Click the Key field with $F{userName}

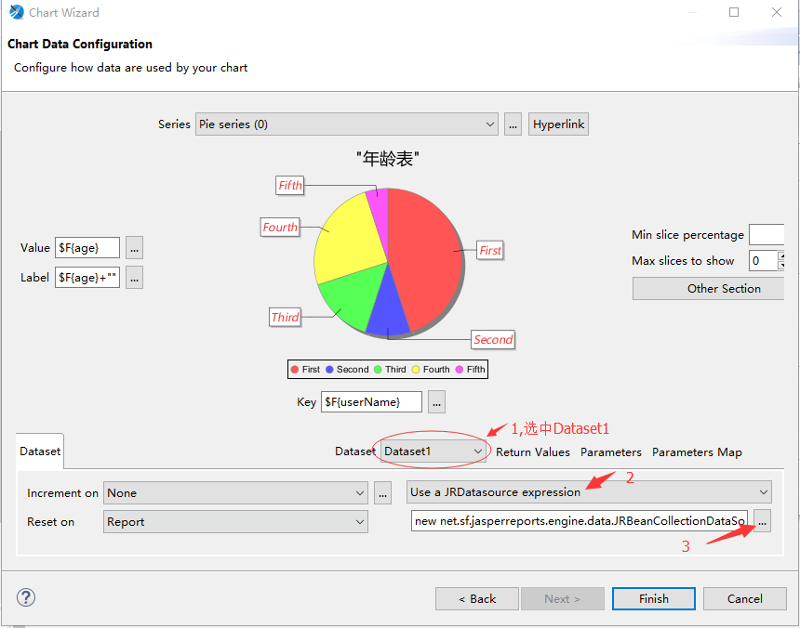[371, 402]
